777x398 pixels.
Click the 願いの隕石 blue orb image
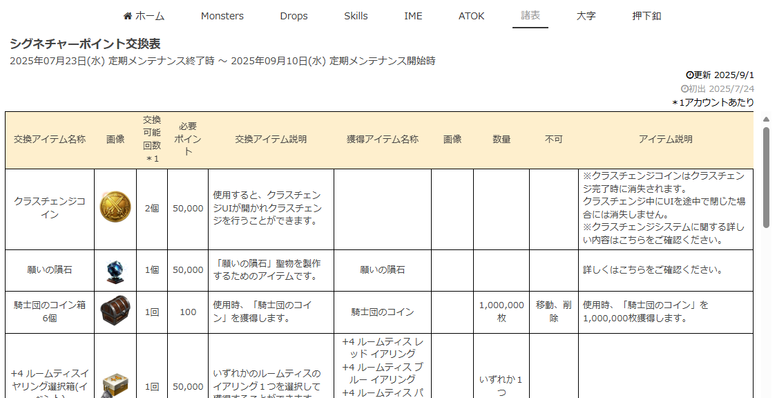coord(115,271)
